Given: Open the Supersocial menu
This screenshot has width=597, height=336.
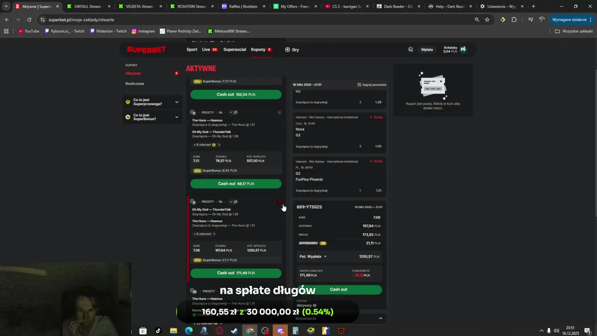Looking at the screenshot, I should (x=235, y=49).
